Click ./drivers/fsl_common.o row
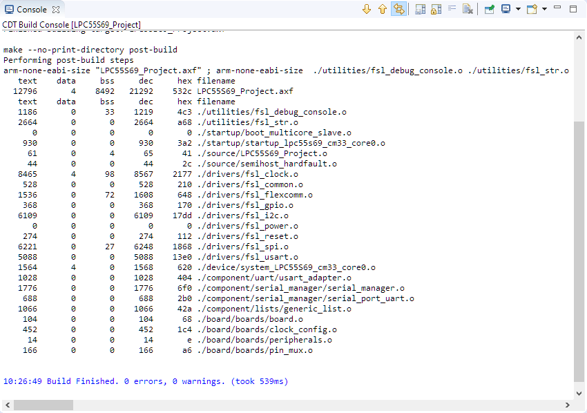The height and width of the screenshot is (413, 587). 250,184
